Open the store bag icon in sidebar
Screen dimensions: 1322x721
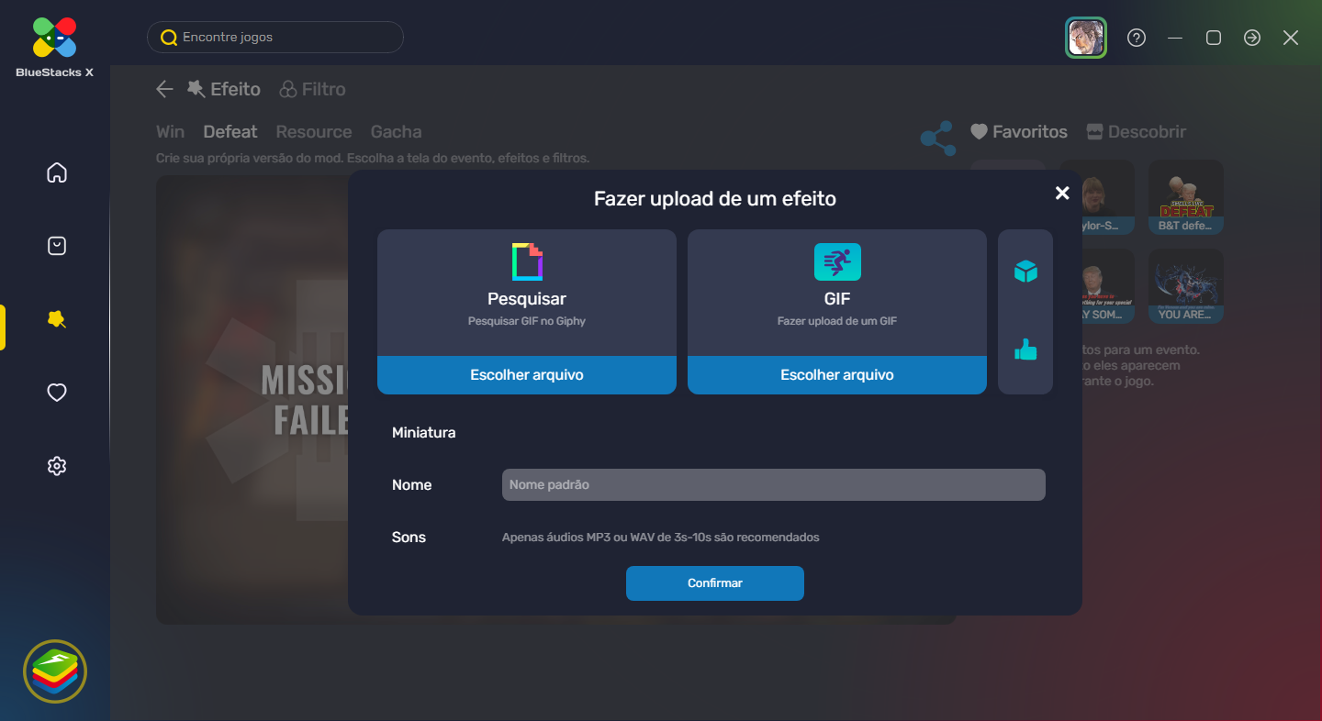[x=57, y=246]
